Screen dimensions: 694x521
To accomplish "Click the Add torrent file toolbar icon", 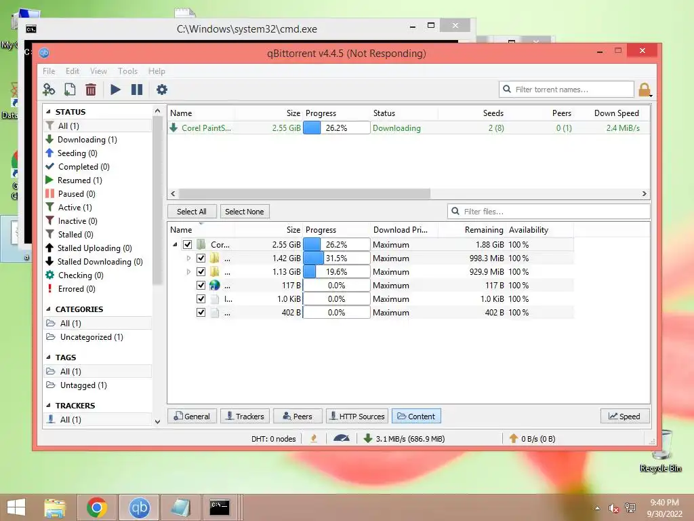I will 70,90.
